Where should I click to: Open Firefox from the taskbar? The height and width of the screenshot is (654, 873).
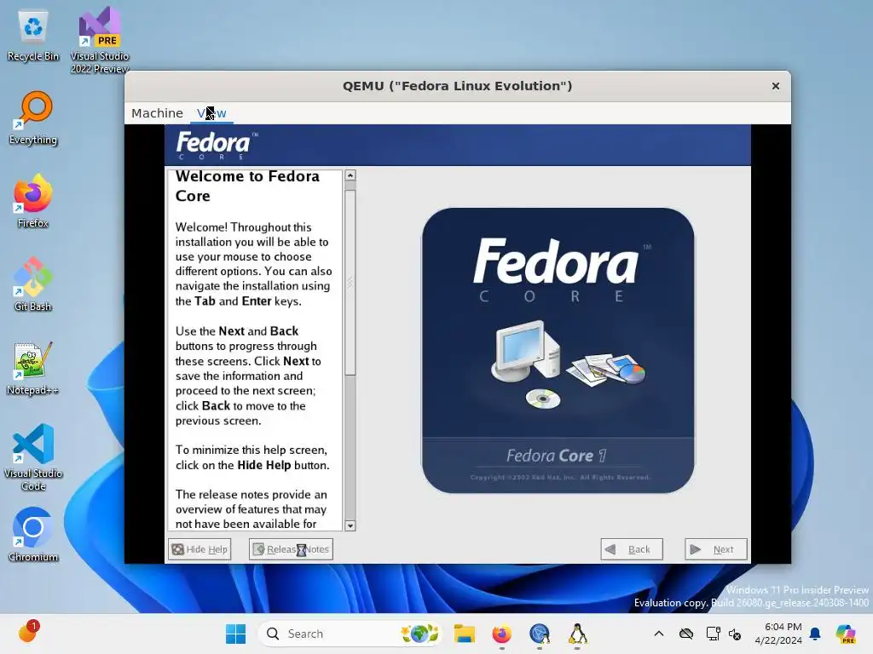501,634
